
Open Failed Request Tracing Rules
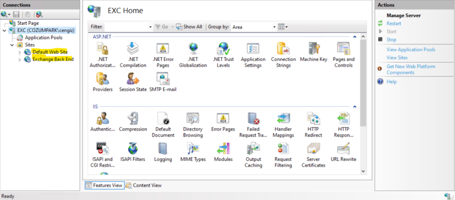(x=253, y=125)
